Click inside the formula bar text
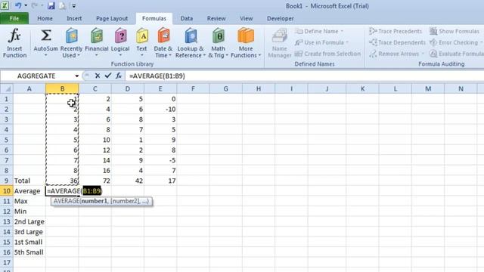The image size is (484, 272). 157,76
